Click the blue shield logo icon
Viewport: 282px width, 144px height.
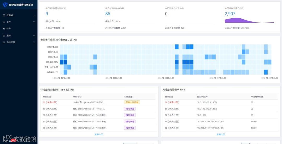(x=5, y=5)
